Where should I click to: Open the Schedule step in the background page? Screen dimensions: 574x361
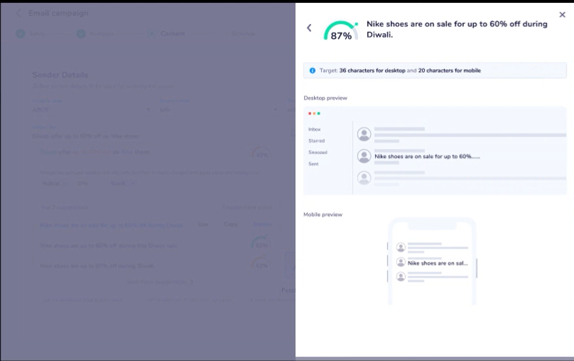coord(243,33)
